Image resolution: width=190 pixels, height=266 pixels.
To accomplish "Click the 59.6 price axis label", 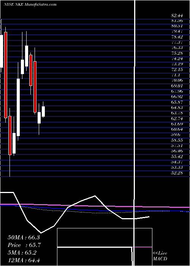I will (176, 135).
